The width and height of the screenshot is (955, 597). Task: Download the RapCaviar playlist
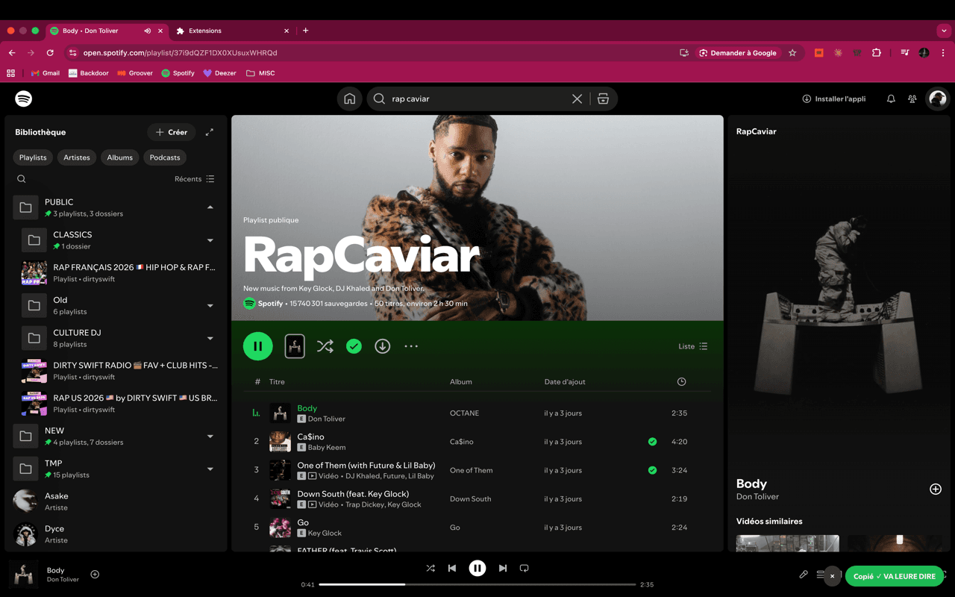382,346
